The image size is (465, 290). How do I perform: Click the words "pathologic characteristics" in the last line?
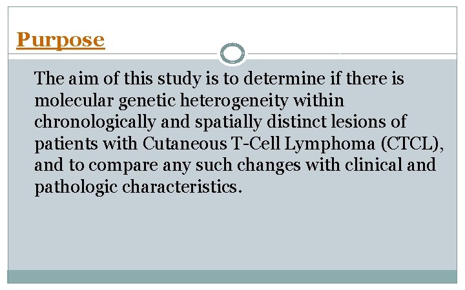tap(138, 187)
